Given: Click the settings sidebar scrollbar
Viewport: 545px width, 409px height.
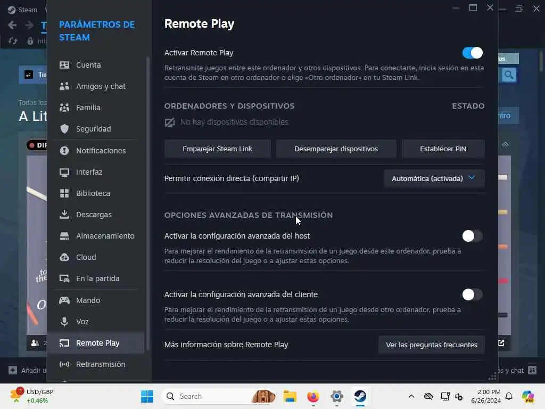Looking at the screenshot, I should (148, 203).
